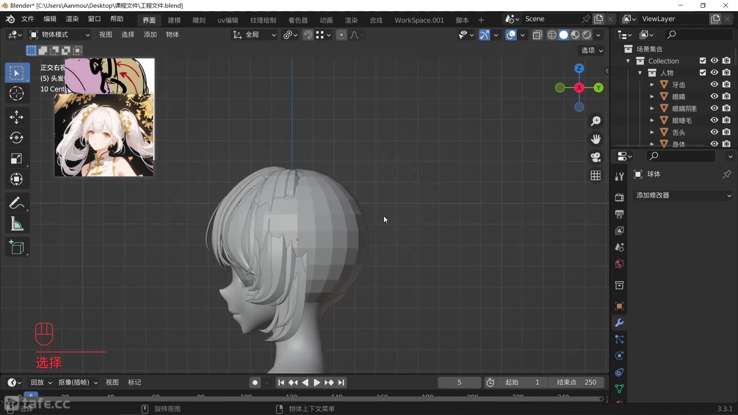The height and width of the screenshot is (415, 738).
Task: Open the 抠像(插帧) keying dropdown
Action: click(x=78, y=382)
